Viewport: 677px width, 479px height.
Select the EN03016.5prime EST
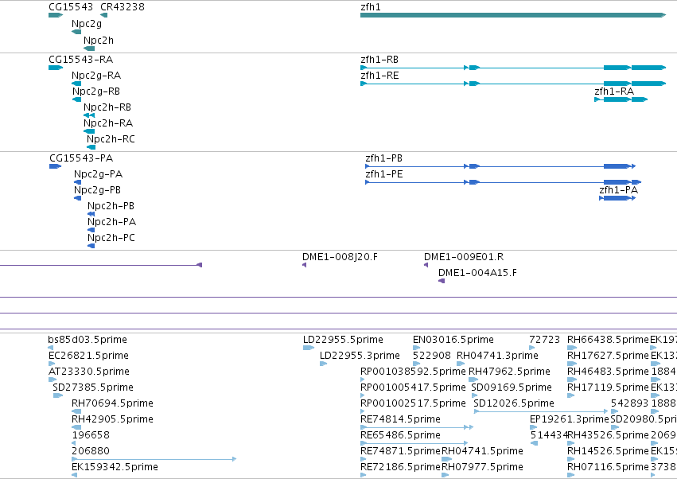point(416,347)
